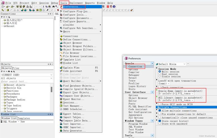217x138 pixels.
Task: Click the Objects tree scrollbar thumb
Action: [51, 89]
